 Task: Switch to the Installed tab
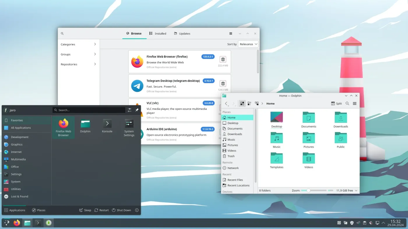[157, 33]
